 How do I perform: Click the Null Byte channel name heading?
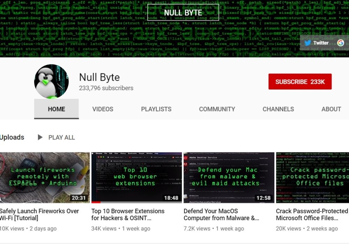pyautogui.click(x=99, y=77)
